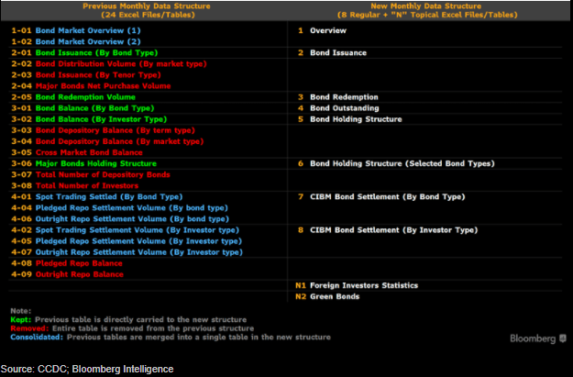
Task: Select row 4-08 Pledged Repo Balance
Action: click(67, 263)
